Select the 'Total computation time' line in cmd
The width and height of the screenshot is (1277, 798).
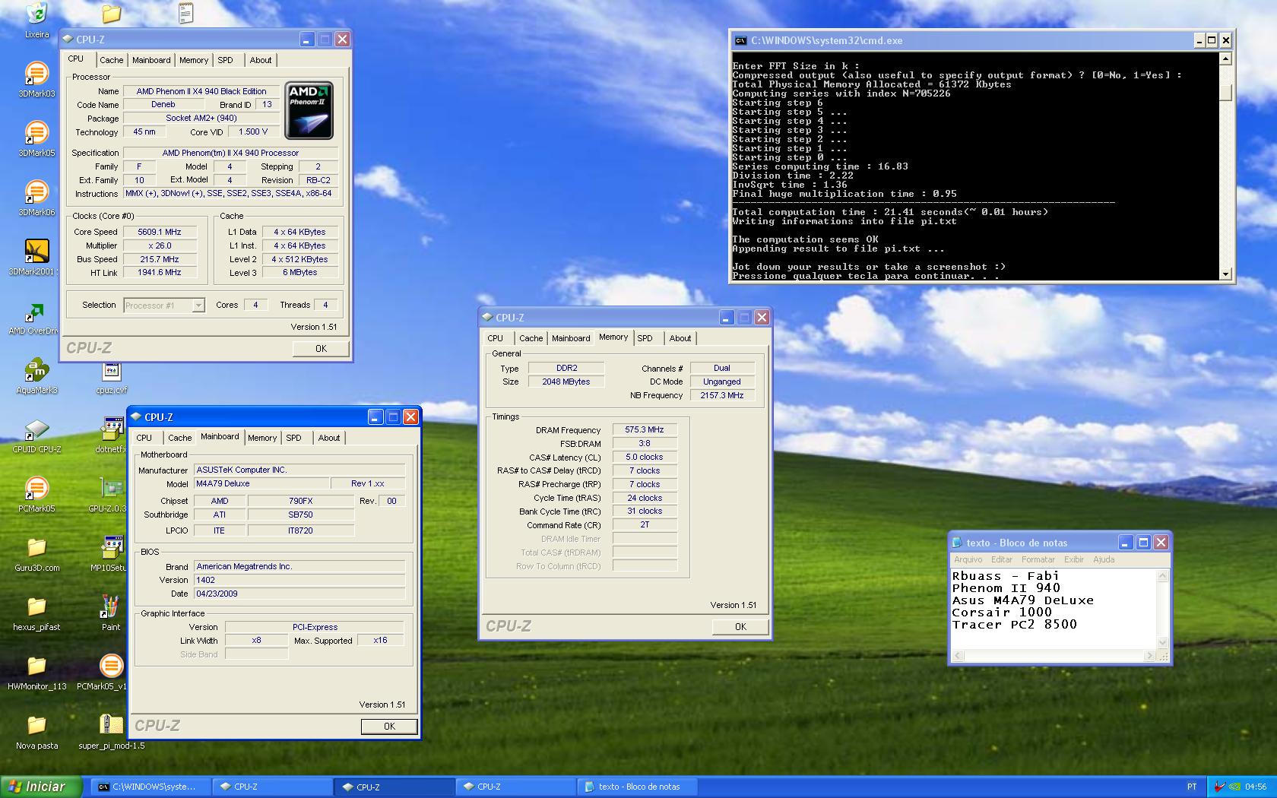(890, 212)
